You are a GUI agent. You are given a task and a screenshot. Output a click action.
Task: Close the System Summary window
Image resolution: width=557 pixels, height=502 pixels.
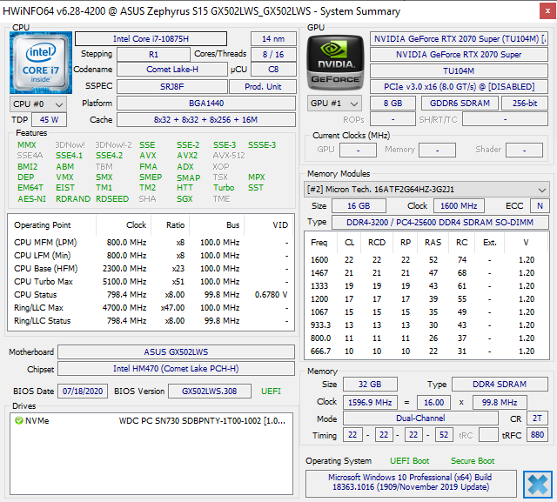pos(547,11)
